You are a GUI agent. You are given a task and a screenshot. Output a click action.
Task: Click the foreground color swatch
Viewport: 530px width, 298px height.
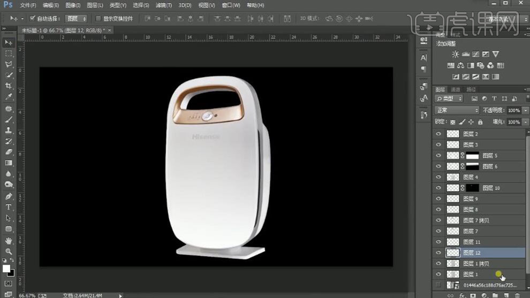(6, 269)
